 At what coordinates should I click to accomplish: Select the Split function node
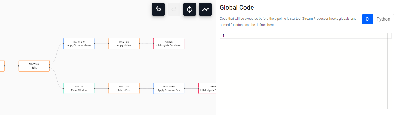[x=34, y=66]
